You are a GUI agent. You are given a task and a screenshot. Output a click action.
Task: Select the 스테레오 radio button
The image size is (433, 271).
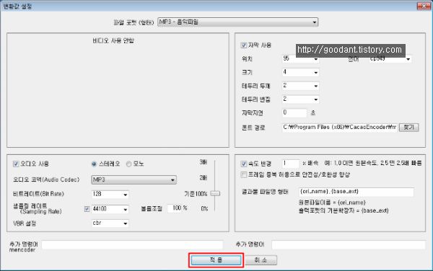pos(94,164)
